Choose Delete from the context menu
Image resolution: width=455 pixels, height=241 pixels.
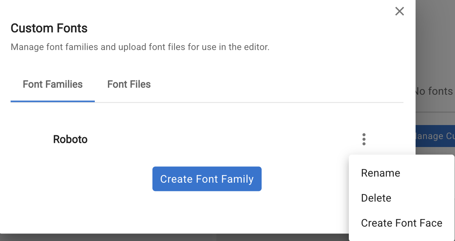pos(376,198)
